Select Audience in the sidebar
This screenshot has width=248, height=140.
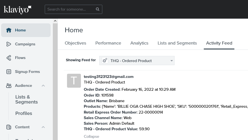point(23,85)
